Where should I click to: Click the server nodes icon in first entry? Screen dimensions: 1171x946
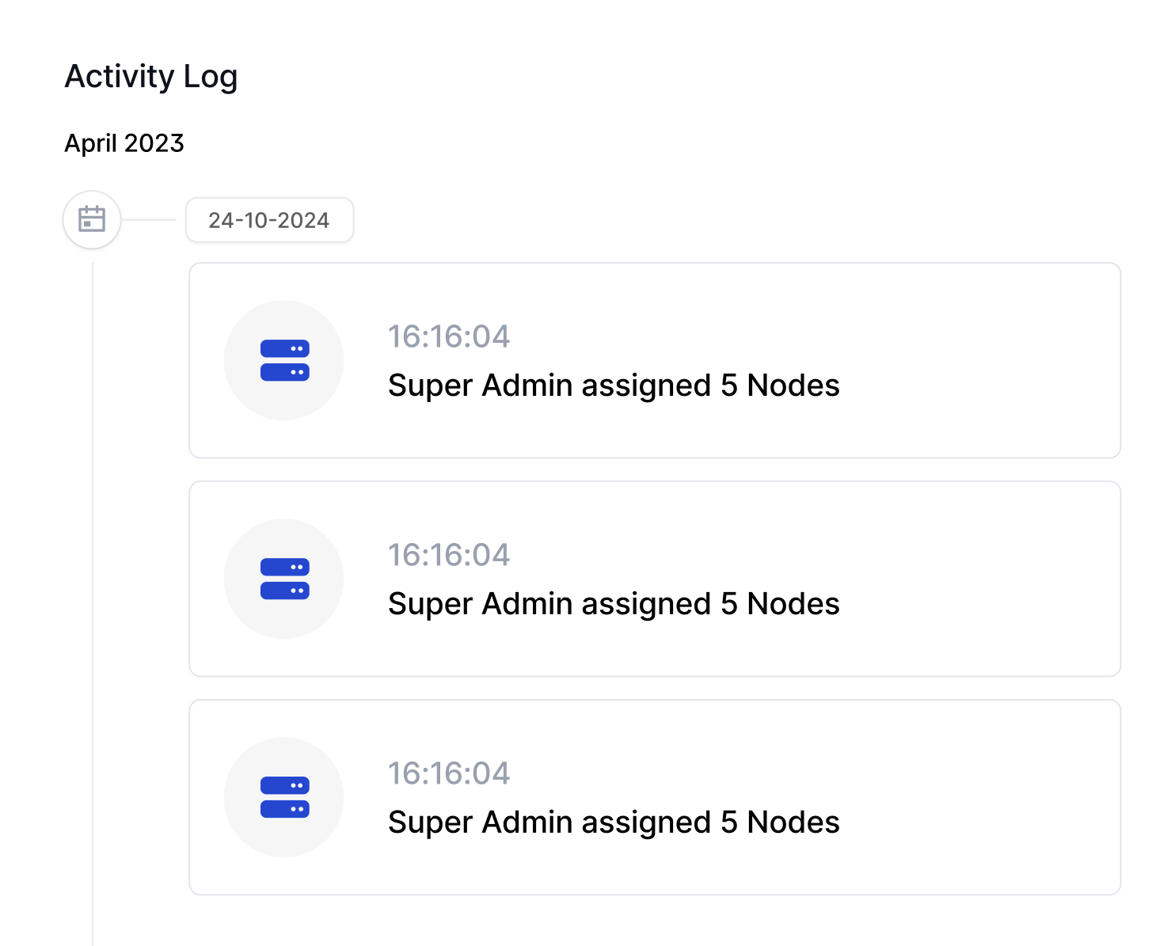pyautogui.click(x=284, y=360)
